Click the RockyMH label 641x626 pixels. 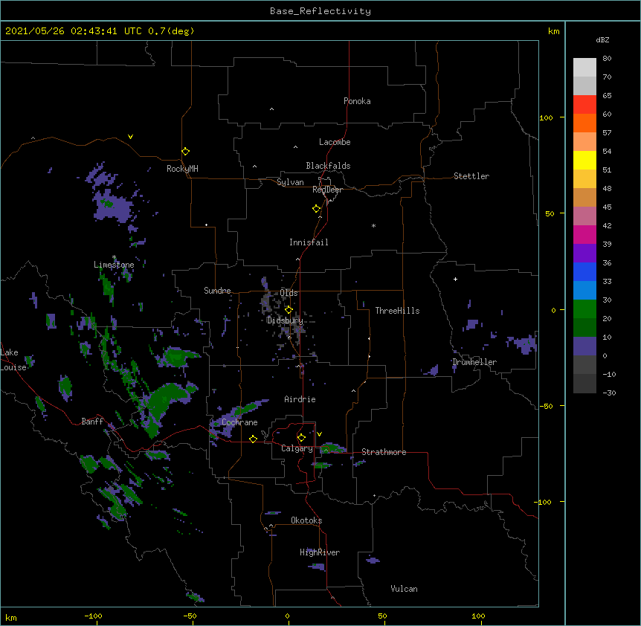pos(182,169)
